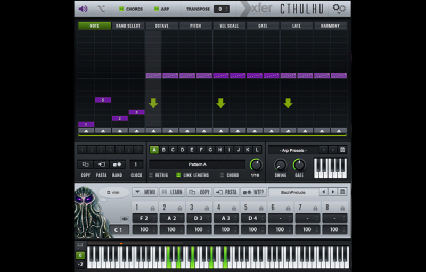Toggle lock on chord slot 2
This screenshot has width=426, height=272.
[179, 208]
